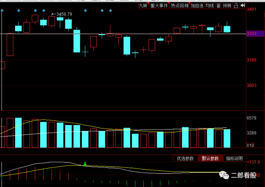Click the 3458.79 high price label
The height and width of the screenshot is (187, 265).
click(x=64, y=14)
